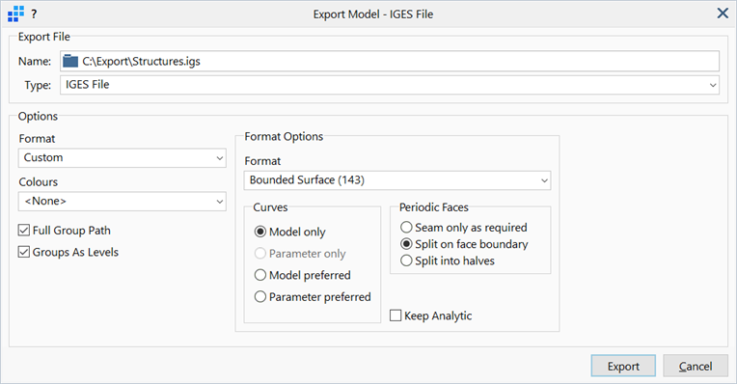Viewport: 737px width, 384px height.
Task: Open the Colours None dropdown
Action: point(123,201)
